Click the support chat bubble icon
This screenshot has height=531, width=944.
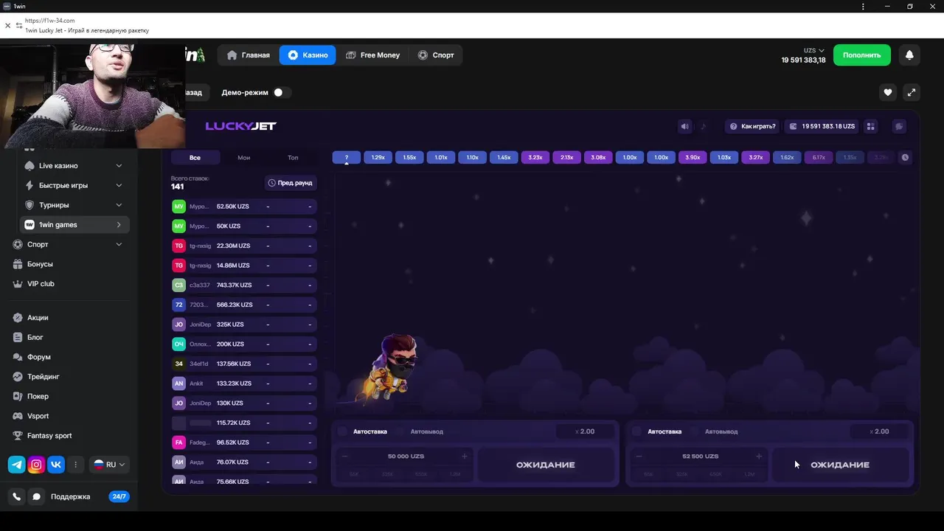[x=36, y=496]
